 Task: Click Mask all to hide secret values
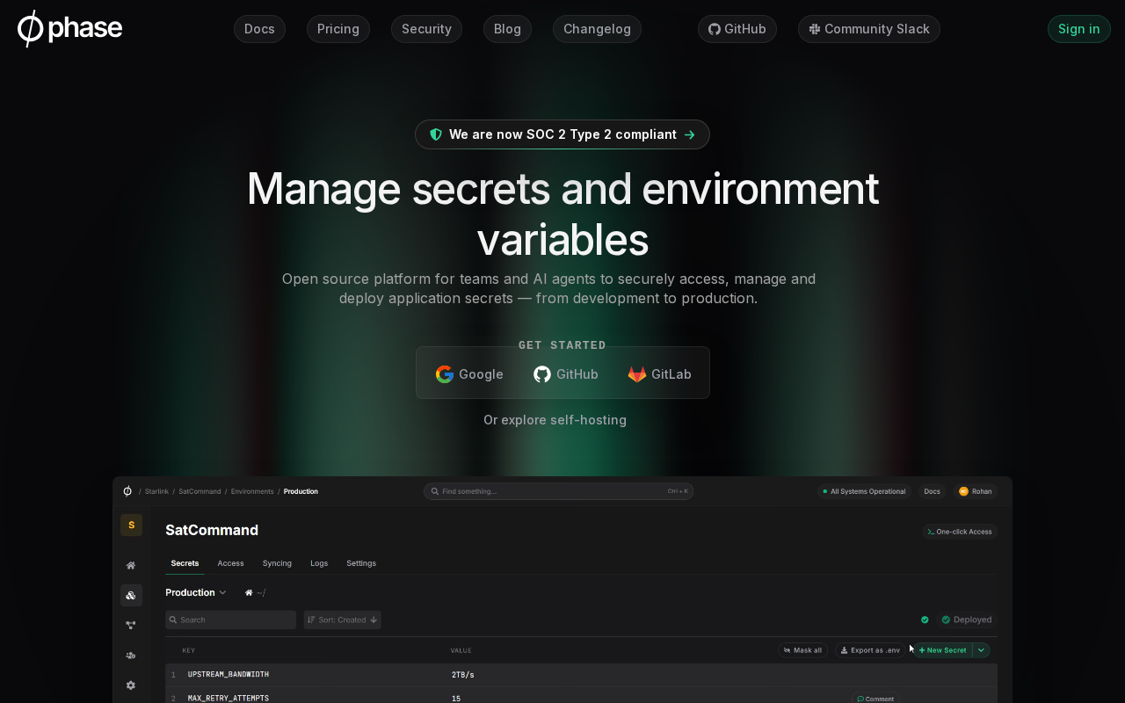click(x=802, y=650)
